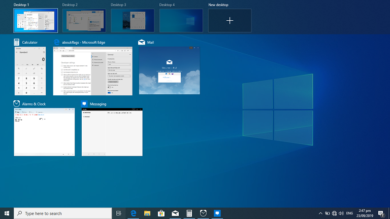Screen dimensions: 390x219
Task: Launch File Explorer from the taskbar
Action: point(147,213)
